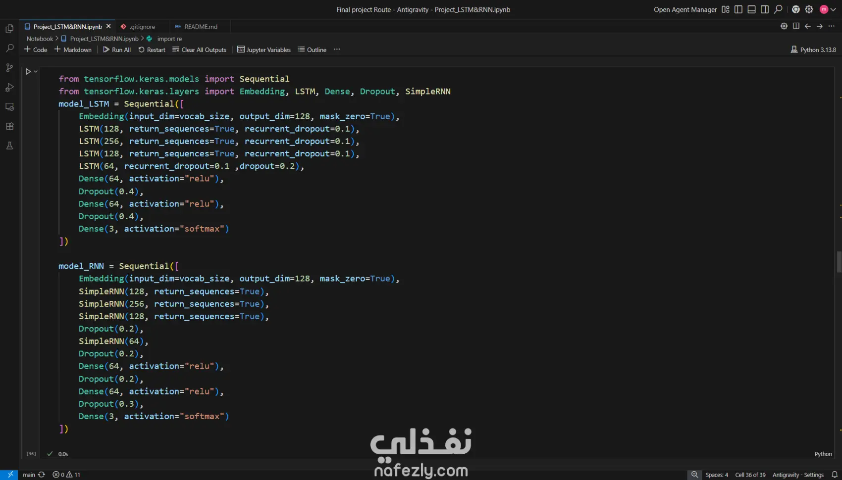This screenshot has width=842, height=480.
Task: Place cursor on 'model_RNN = Sequential([' line
Action: (119, 266)
